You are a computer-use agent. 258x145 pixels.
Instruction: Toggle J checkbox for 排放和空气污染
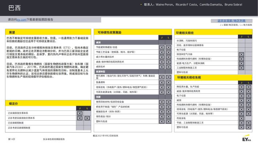241,55
